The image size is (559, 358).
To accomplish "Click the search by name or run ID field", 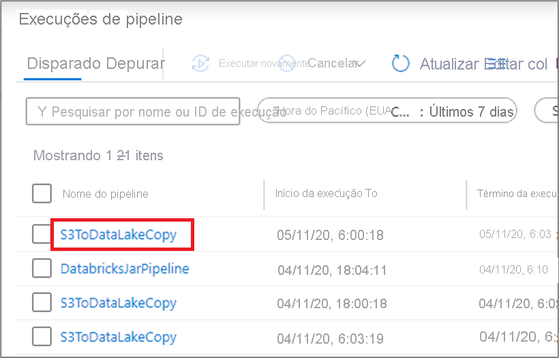I will tap(133, 111).
